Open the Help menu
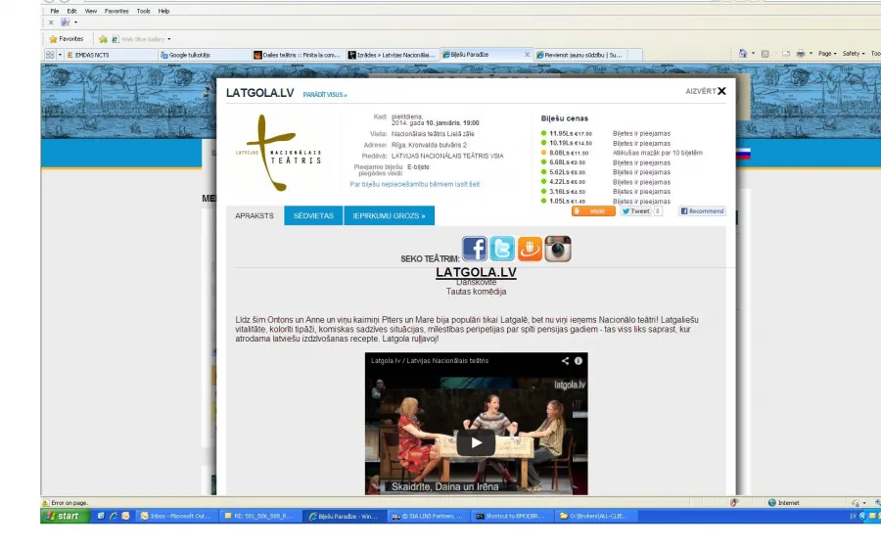The height and width of the screenshot is (550, 881). click(x=163, y=11)
